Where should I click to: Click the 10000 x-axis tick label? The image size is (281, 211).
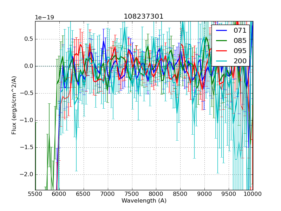coord(253,194)
